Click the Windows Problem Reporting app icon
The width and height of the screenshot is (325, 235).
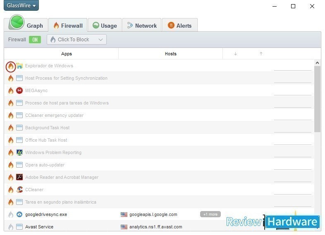19,152
